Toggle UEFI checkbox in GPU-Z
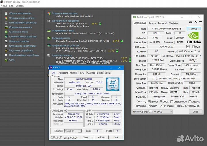 click(x=193, y=47)
